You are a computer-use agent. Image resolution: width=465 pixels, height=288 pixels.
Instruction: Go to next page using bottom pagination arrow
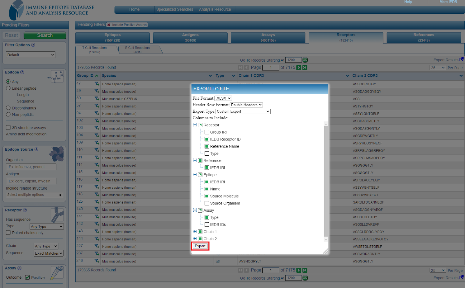click(x=298, y=270)
